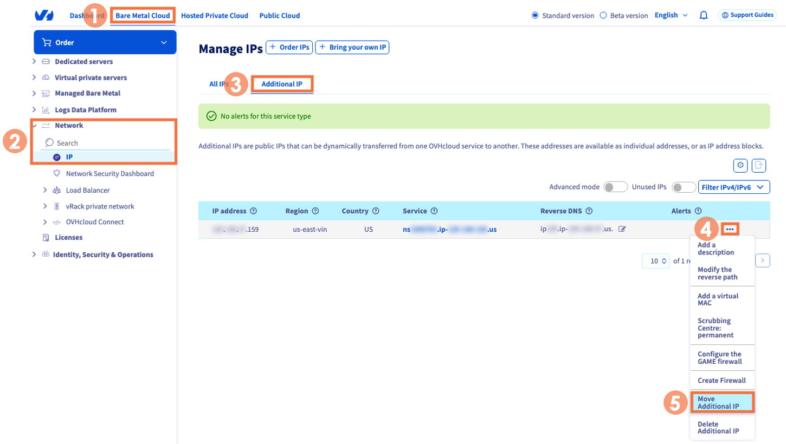786x444 pixels.
Task: Expand Managed Bare Metal in sidebar
Action: pyautogui.click(x=35, y=93)
